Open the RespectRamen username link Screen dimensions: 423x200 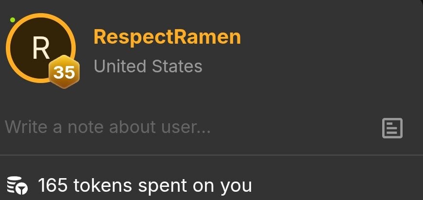coord(167,37)
